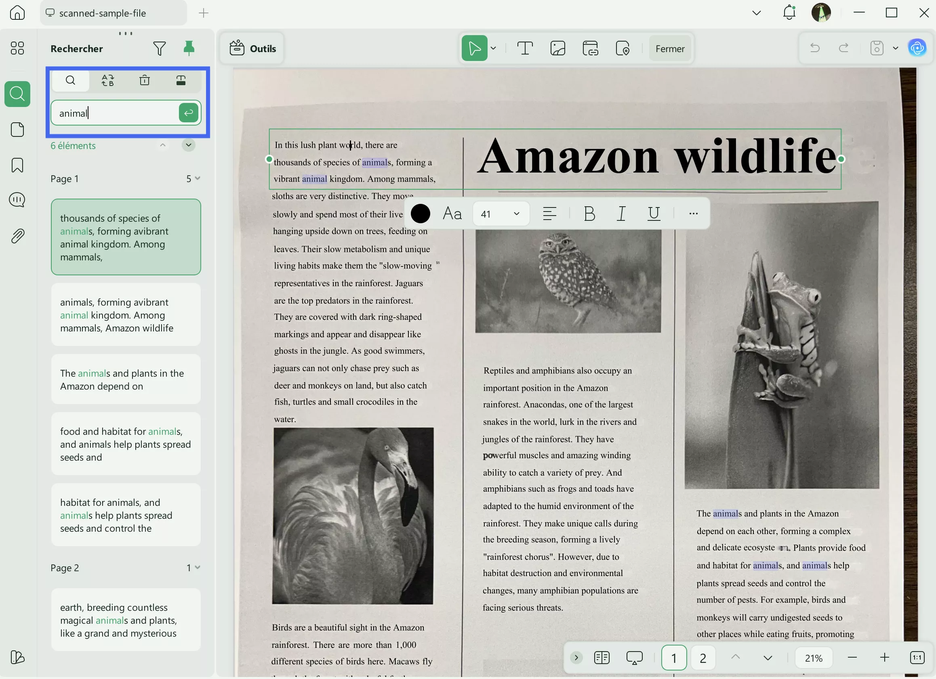Toggle the green pin panel icon
Screen dimensions: 936x679
click(x=189, y=49)
